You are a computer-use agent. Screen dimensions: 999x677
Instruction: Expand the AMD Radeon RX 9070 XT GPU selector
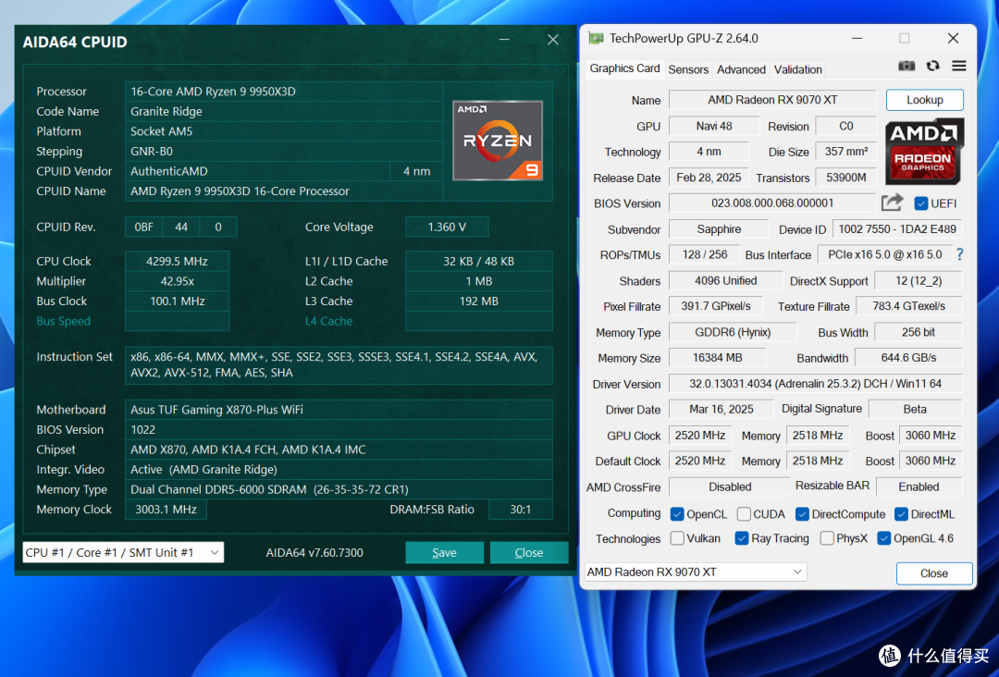click(696, 572)
